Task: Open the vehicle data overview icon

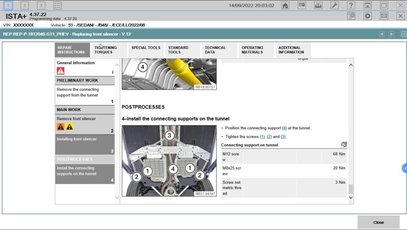Action: (x=302, y=5)
